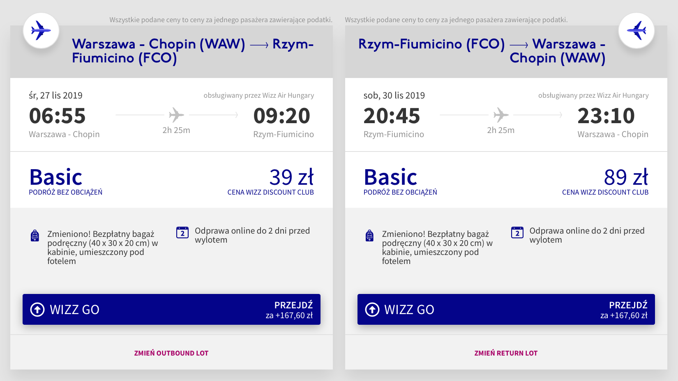Viewport: 678px width, 381px height.
Task: Click upgrade arrow icon on return WIZZ GO
Action: point(372,310)
